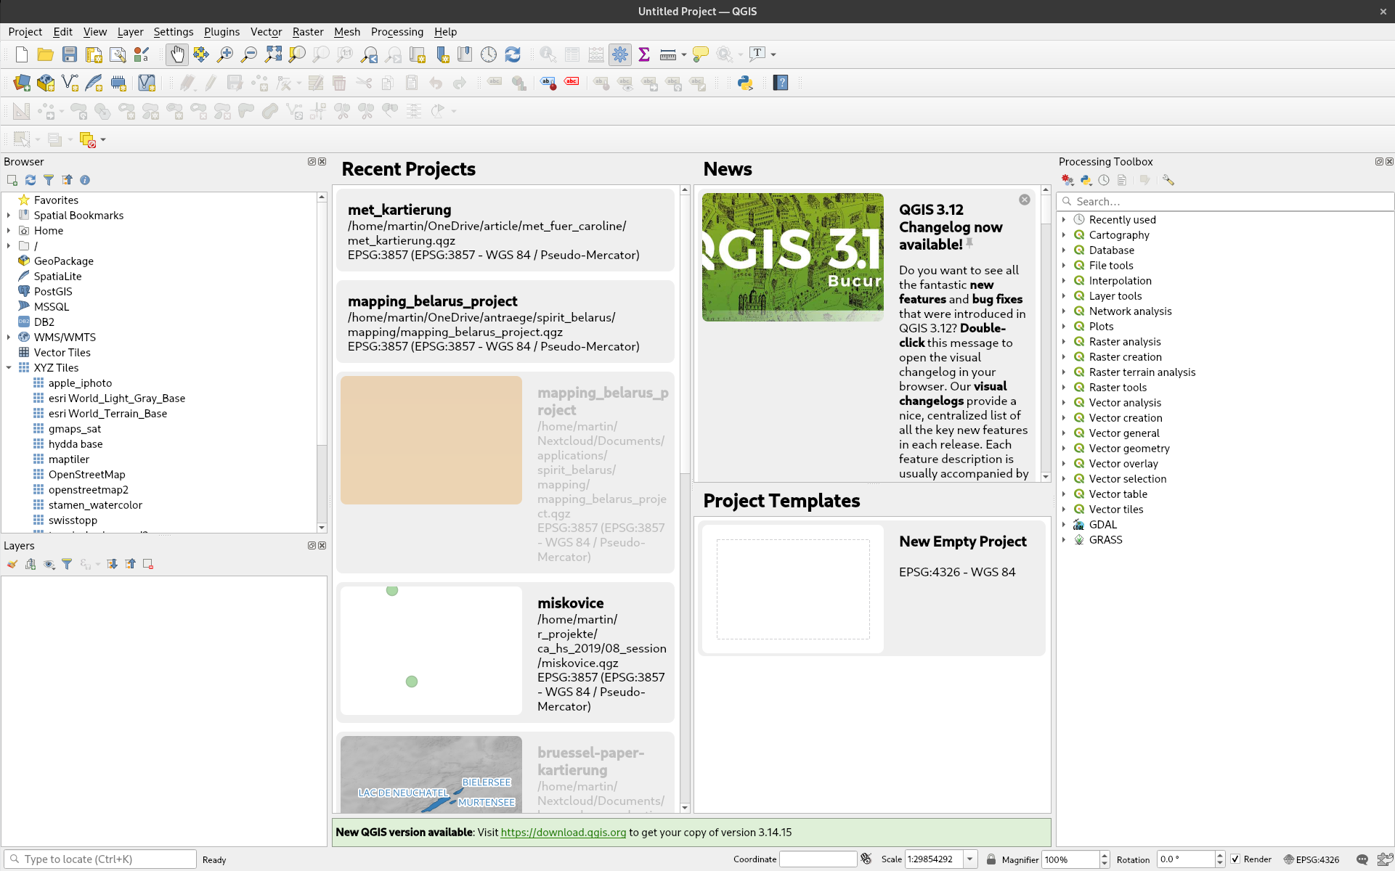Open the Scale dropdown arrow

point(969,859)
